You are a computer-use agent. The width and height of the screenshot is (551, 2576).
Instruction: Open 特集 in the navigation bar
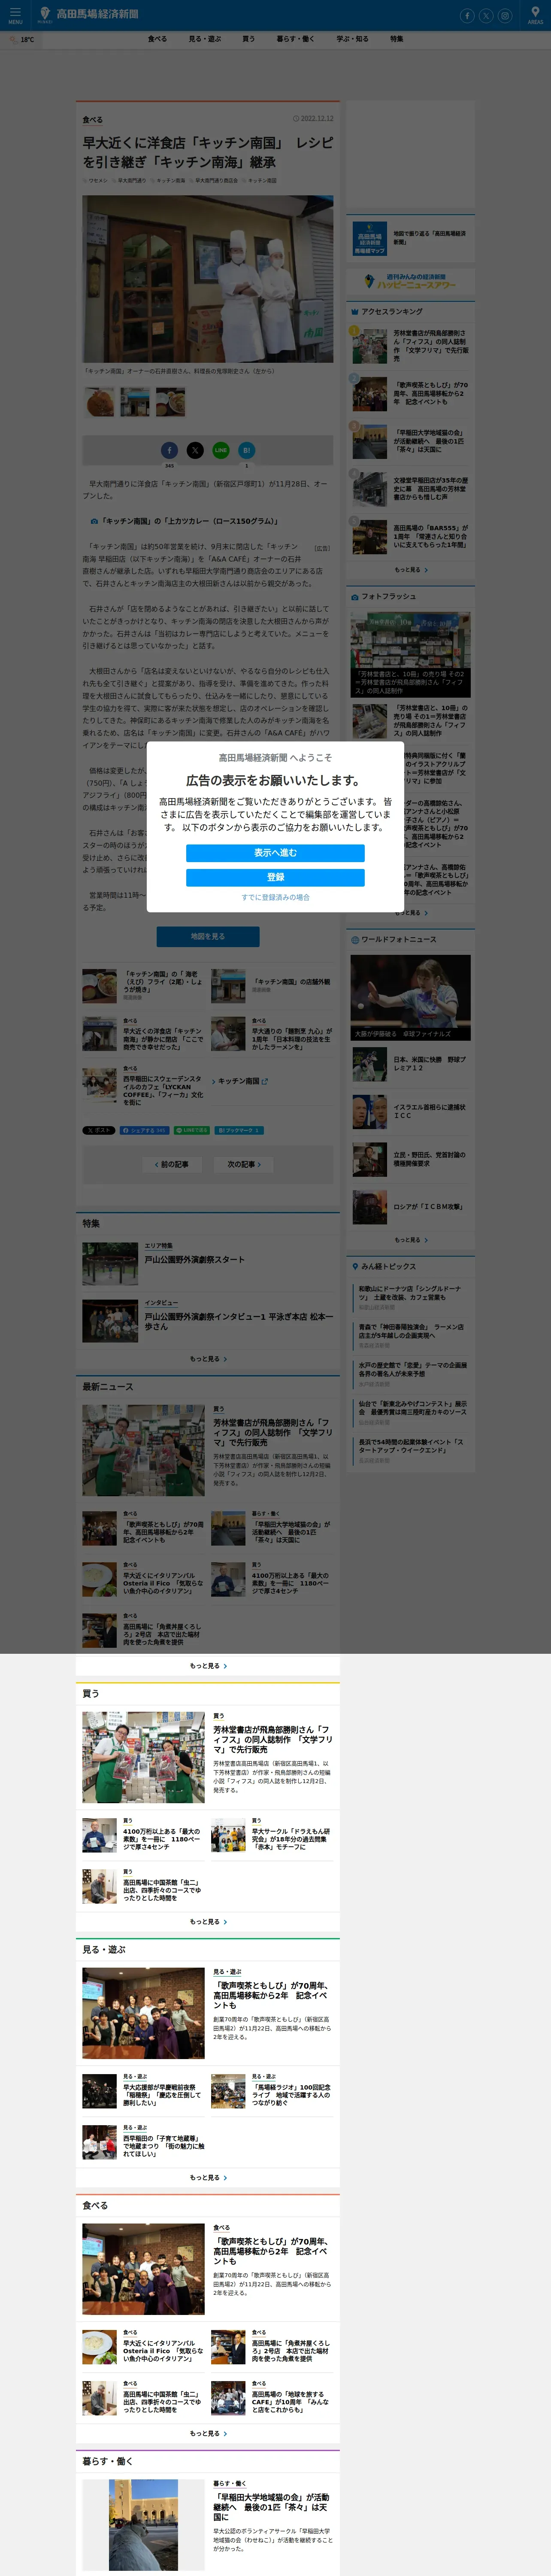(x=397, y=39)
